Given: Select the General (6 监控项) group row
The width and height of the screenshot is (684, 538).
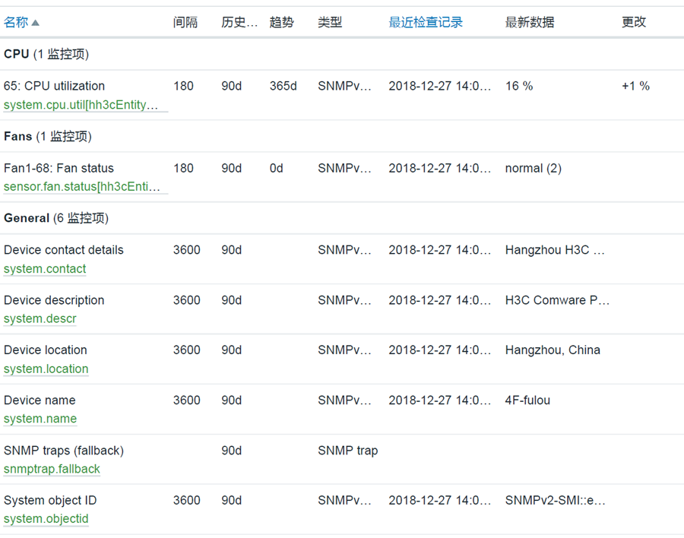Looking at the screenshot, I should pos(342,218).
